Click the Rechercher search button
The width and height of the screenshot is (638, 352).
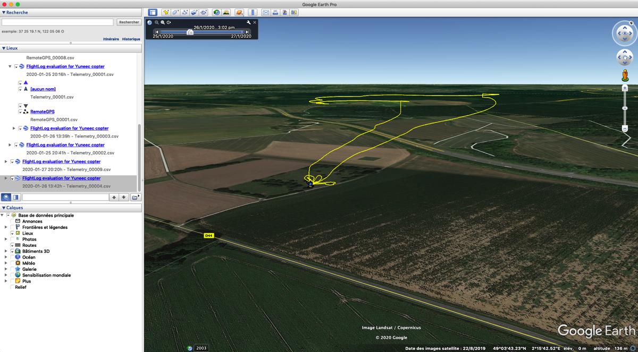[129, 22]
